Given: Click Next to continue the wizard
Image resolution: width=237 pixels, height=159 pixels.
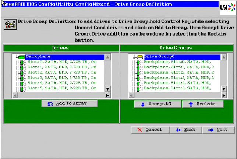Looking at the screenshot, I should point(220,130).
